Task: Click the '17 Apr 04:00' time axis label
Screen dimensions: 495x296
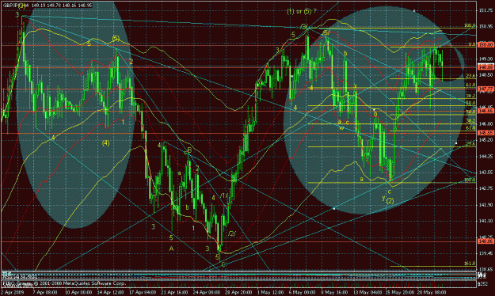Action: click(x=142, y=293)
